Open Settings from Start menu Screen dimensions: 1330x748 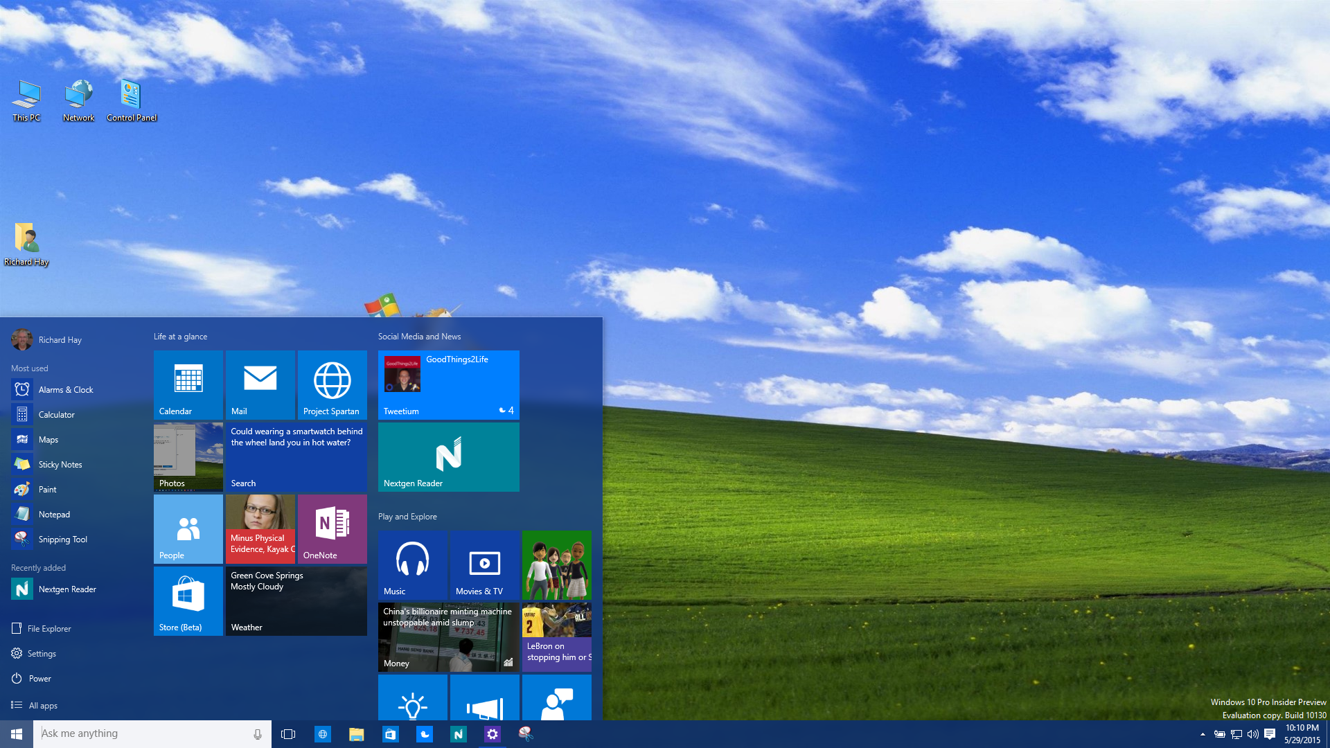[x=42, y=654]
